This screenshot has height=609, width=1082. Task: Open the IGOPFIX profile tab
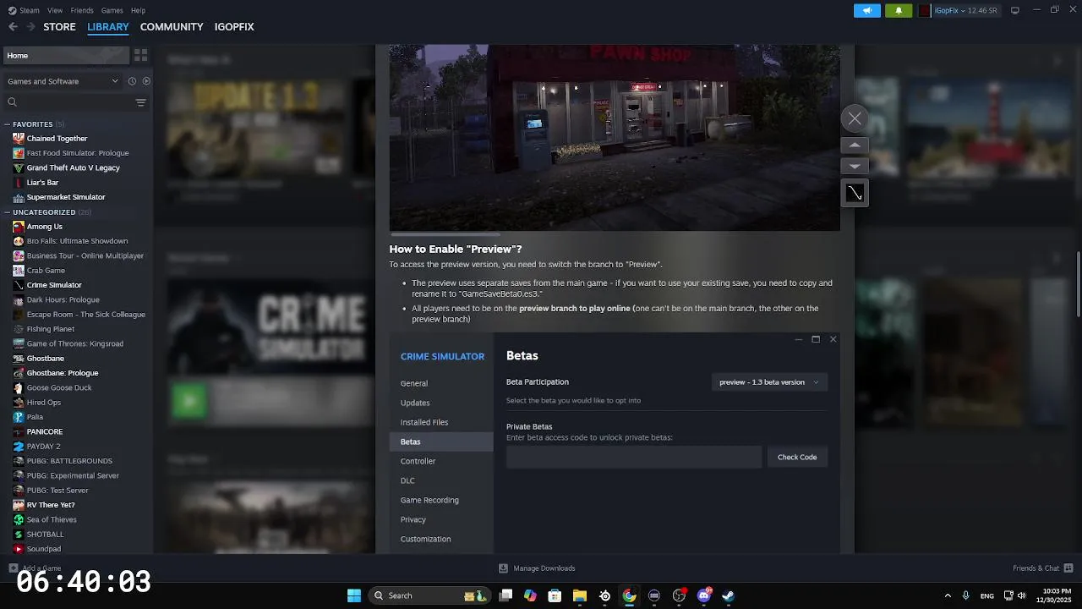[234, 27]
